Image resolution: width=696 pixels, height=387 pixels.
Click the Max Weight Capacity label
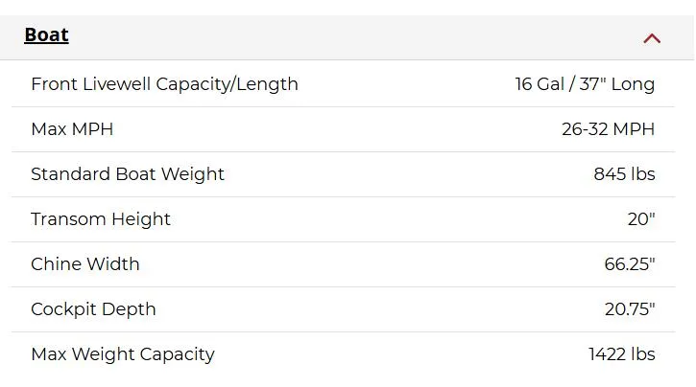click(x=123, y=354)
